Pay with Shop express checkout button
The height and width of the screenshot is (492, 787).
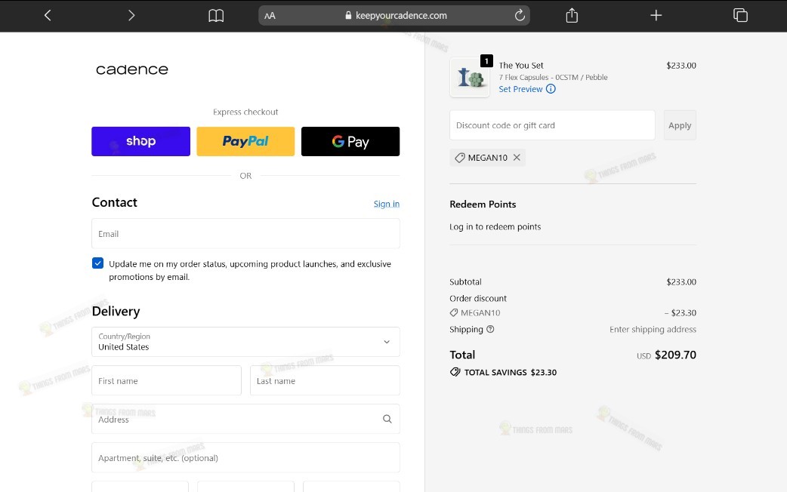coord(140,141)
